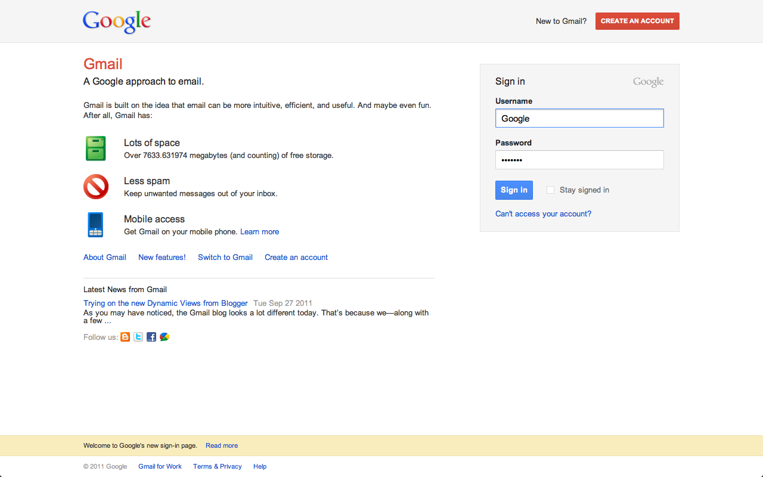Focus the Username input field

click(x=579, y=118)
